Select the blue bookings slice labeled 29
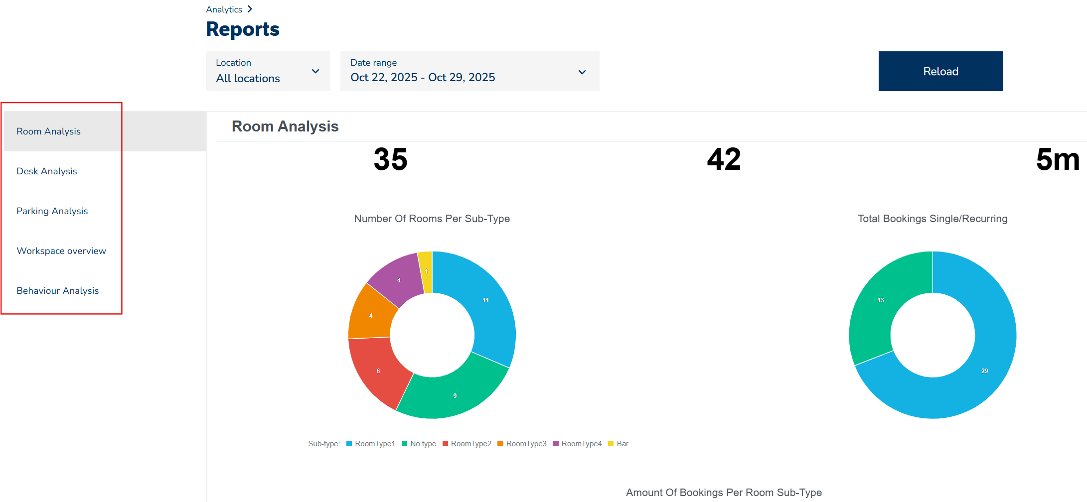 (984, 371)
